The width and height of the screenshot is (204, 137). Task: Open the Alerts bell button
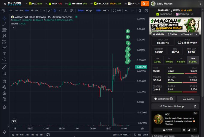tap(188, 99)
